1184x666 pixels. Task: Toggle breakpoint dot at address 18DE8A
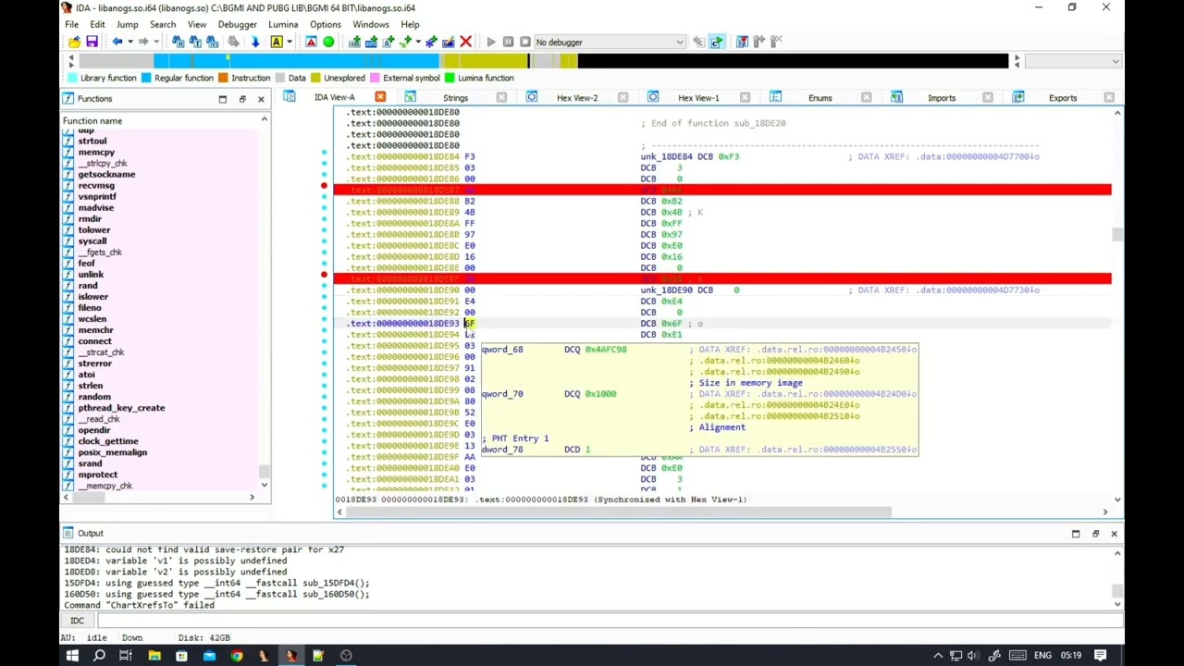coord(324,219)
